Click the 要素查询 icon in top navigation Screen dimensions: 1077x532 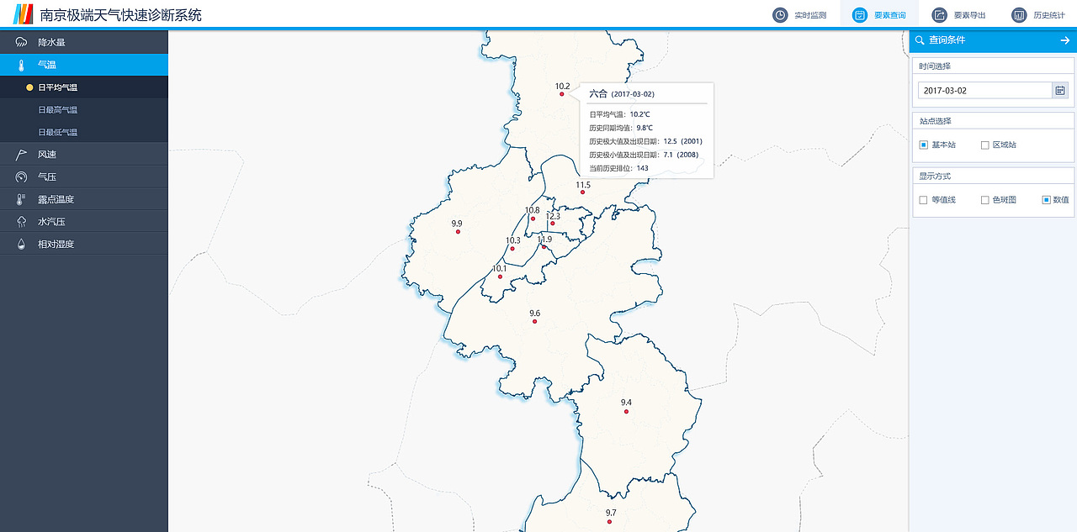tap(860, 15)
